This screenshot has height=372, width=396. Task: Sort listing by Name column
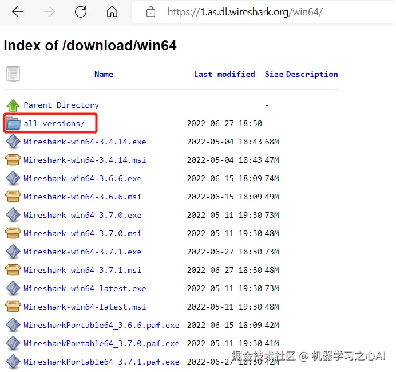click(x=104, y=74)
